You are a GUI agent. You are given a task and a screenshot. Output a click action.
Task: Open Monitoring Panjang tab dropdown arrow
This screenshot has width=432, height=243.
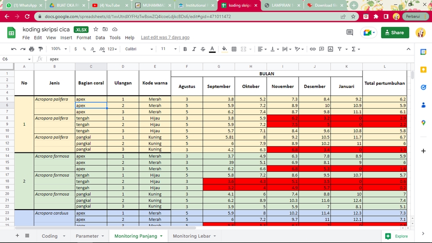click(161, 236)
